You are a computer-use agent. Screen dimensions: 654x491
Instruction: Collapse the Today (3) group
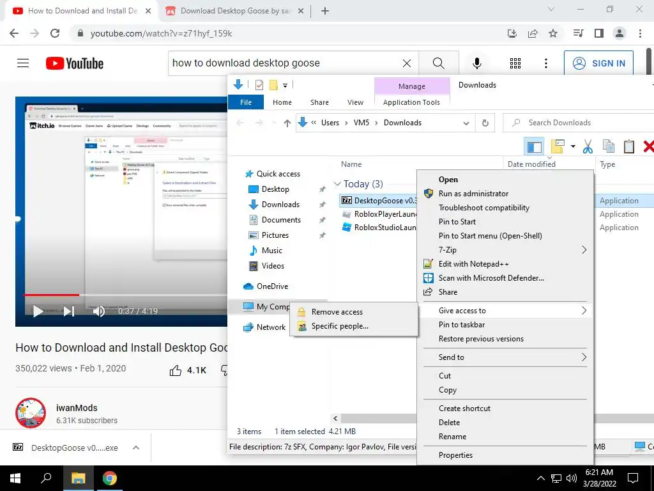(337, 183)
